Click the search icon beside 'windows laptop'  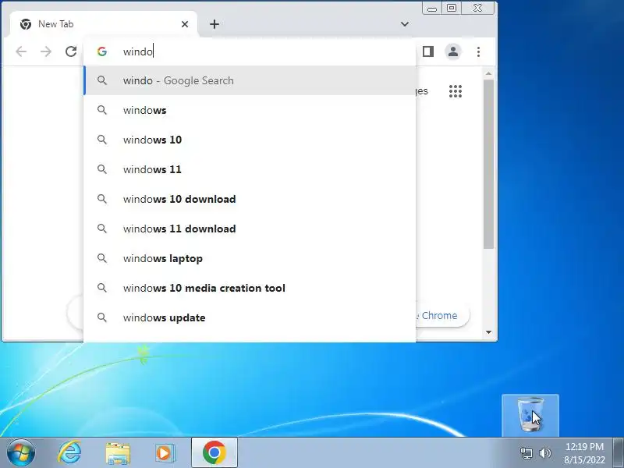click(102, 258)
